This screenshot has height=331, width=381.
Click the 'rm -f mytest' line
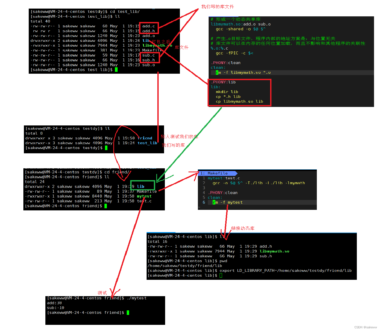[228, 202]
